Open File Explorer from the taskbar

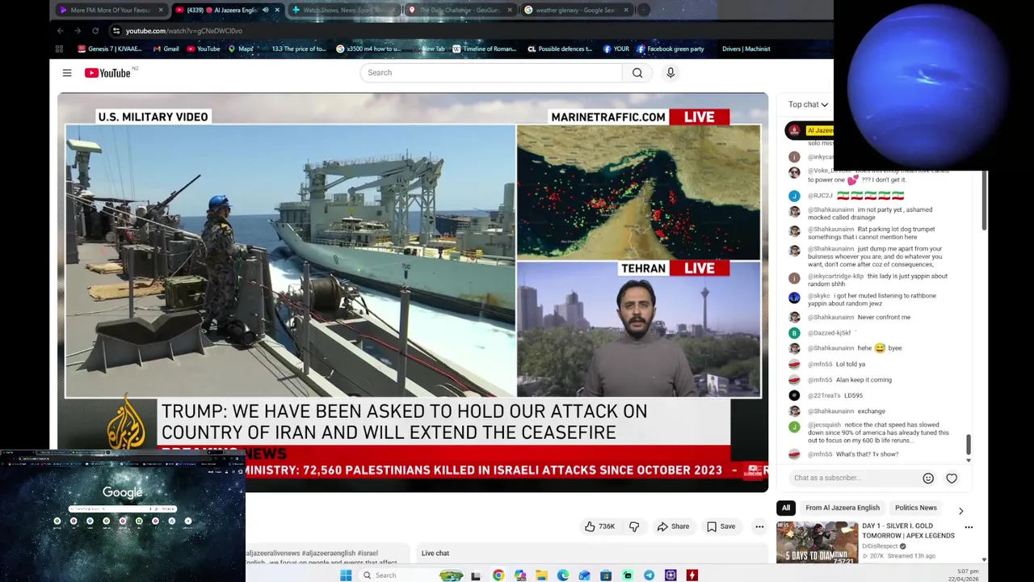541,575
